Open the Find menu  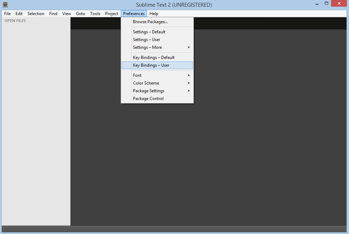pos(53,14)
